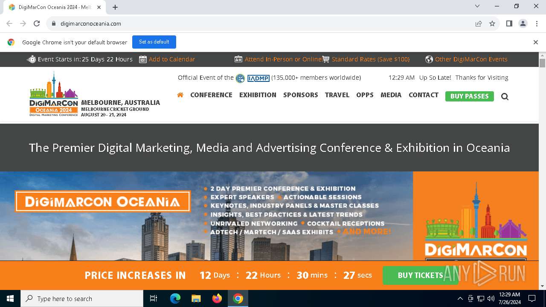Viewport: 546px width, 307px height.
Task: Click the globe icon by Other DigiMarCon Events
Action: tap(429, 59)
